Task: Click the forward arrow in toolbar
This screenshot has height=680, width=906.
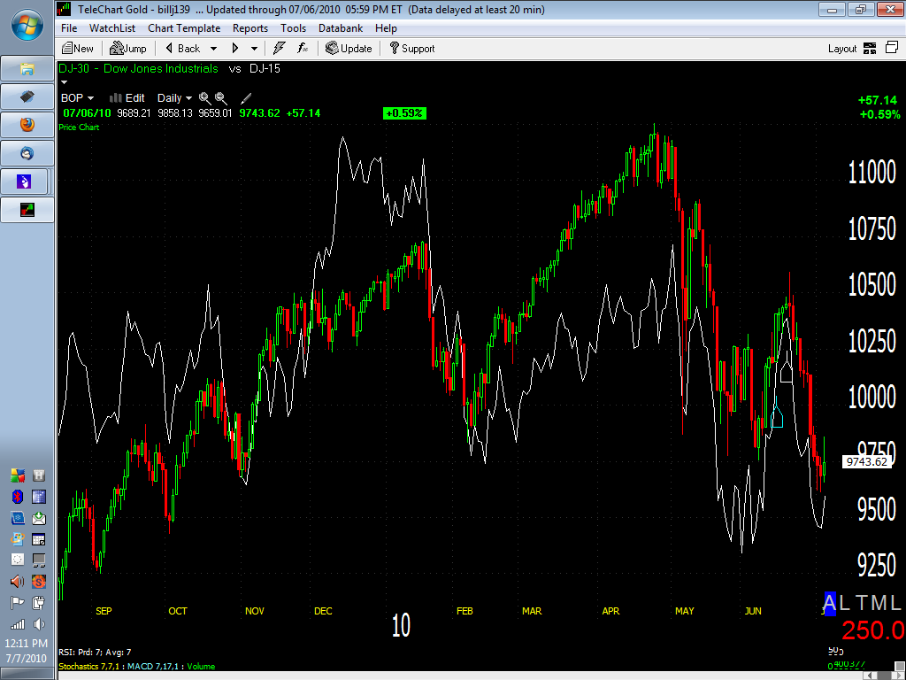Action: point(235,49)
